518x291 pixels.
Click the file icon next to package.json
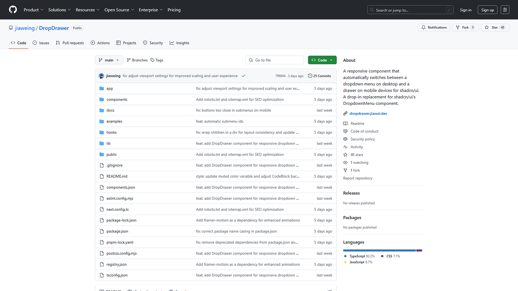[101, 231]
